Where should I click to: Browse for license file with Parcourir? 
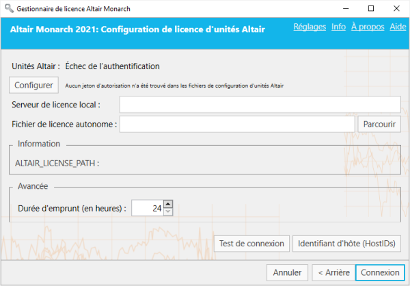click(x=379, y=124)
